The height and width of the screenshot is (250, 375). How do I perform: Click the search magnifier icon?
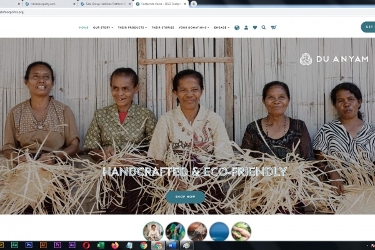pyautogui.click(x=264, y=27)
